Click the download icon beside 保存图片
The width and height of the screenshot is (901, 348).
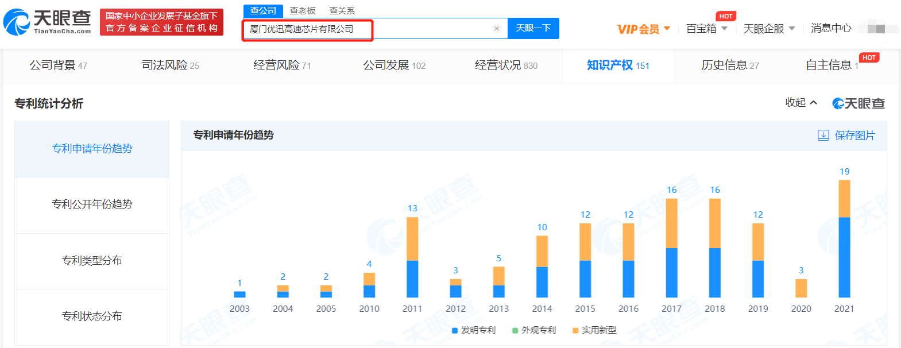823,136
